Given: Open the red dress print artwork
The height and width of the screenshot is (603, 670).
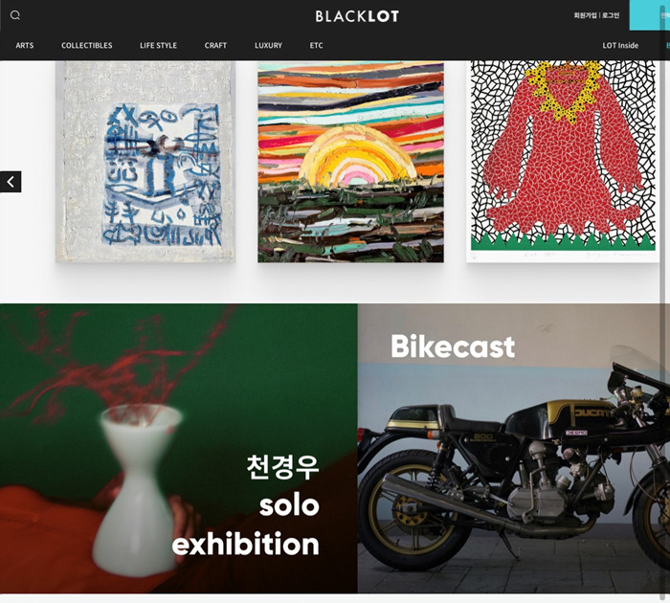Looking at the screenshot, I should [x=563, y=162].
